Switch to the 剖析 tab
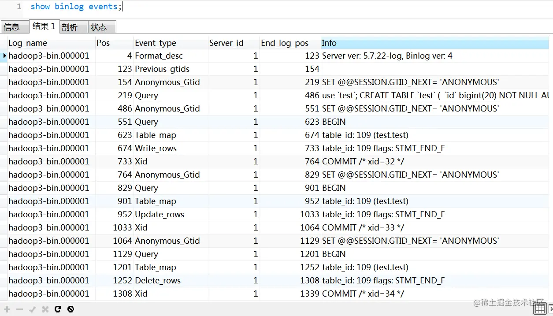The width and height of the screenshot is (553, 316). click(73, 27)
